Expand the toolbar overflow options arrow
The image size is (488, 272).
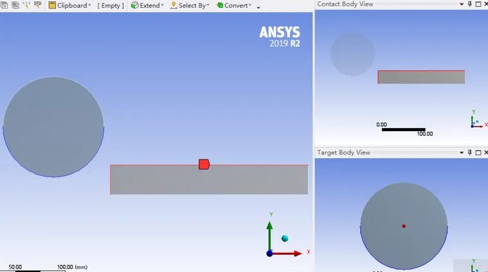(x=258, y=7)
